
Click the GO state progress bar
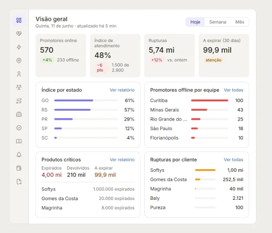86,101
